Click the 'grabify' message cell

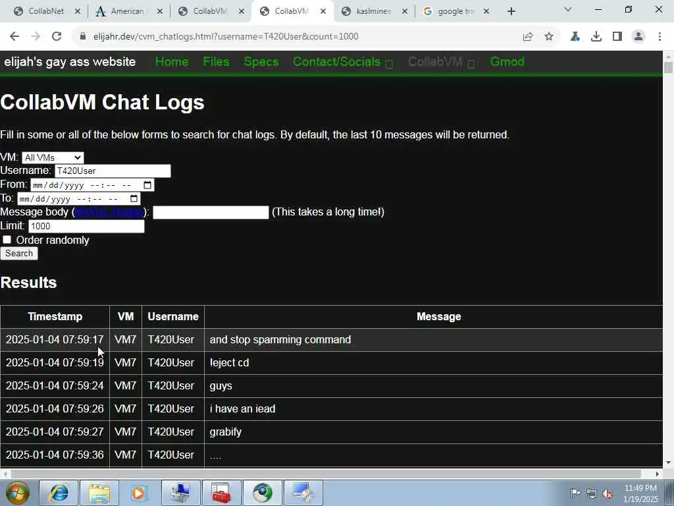pos(433,432)
